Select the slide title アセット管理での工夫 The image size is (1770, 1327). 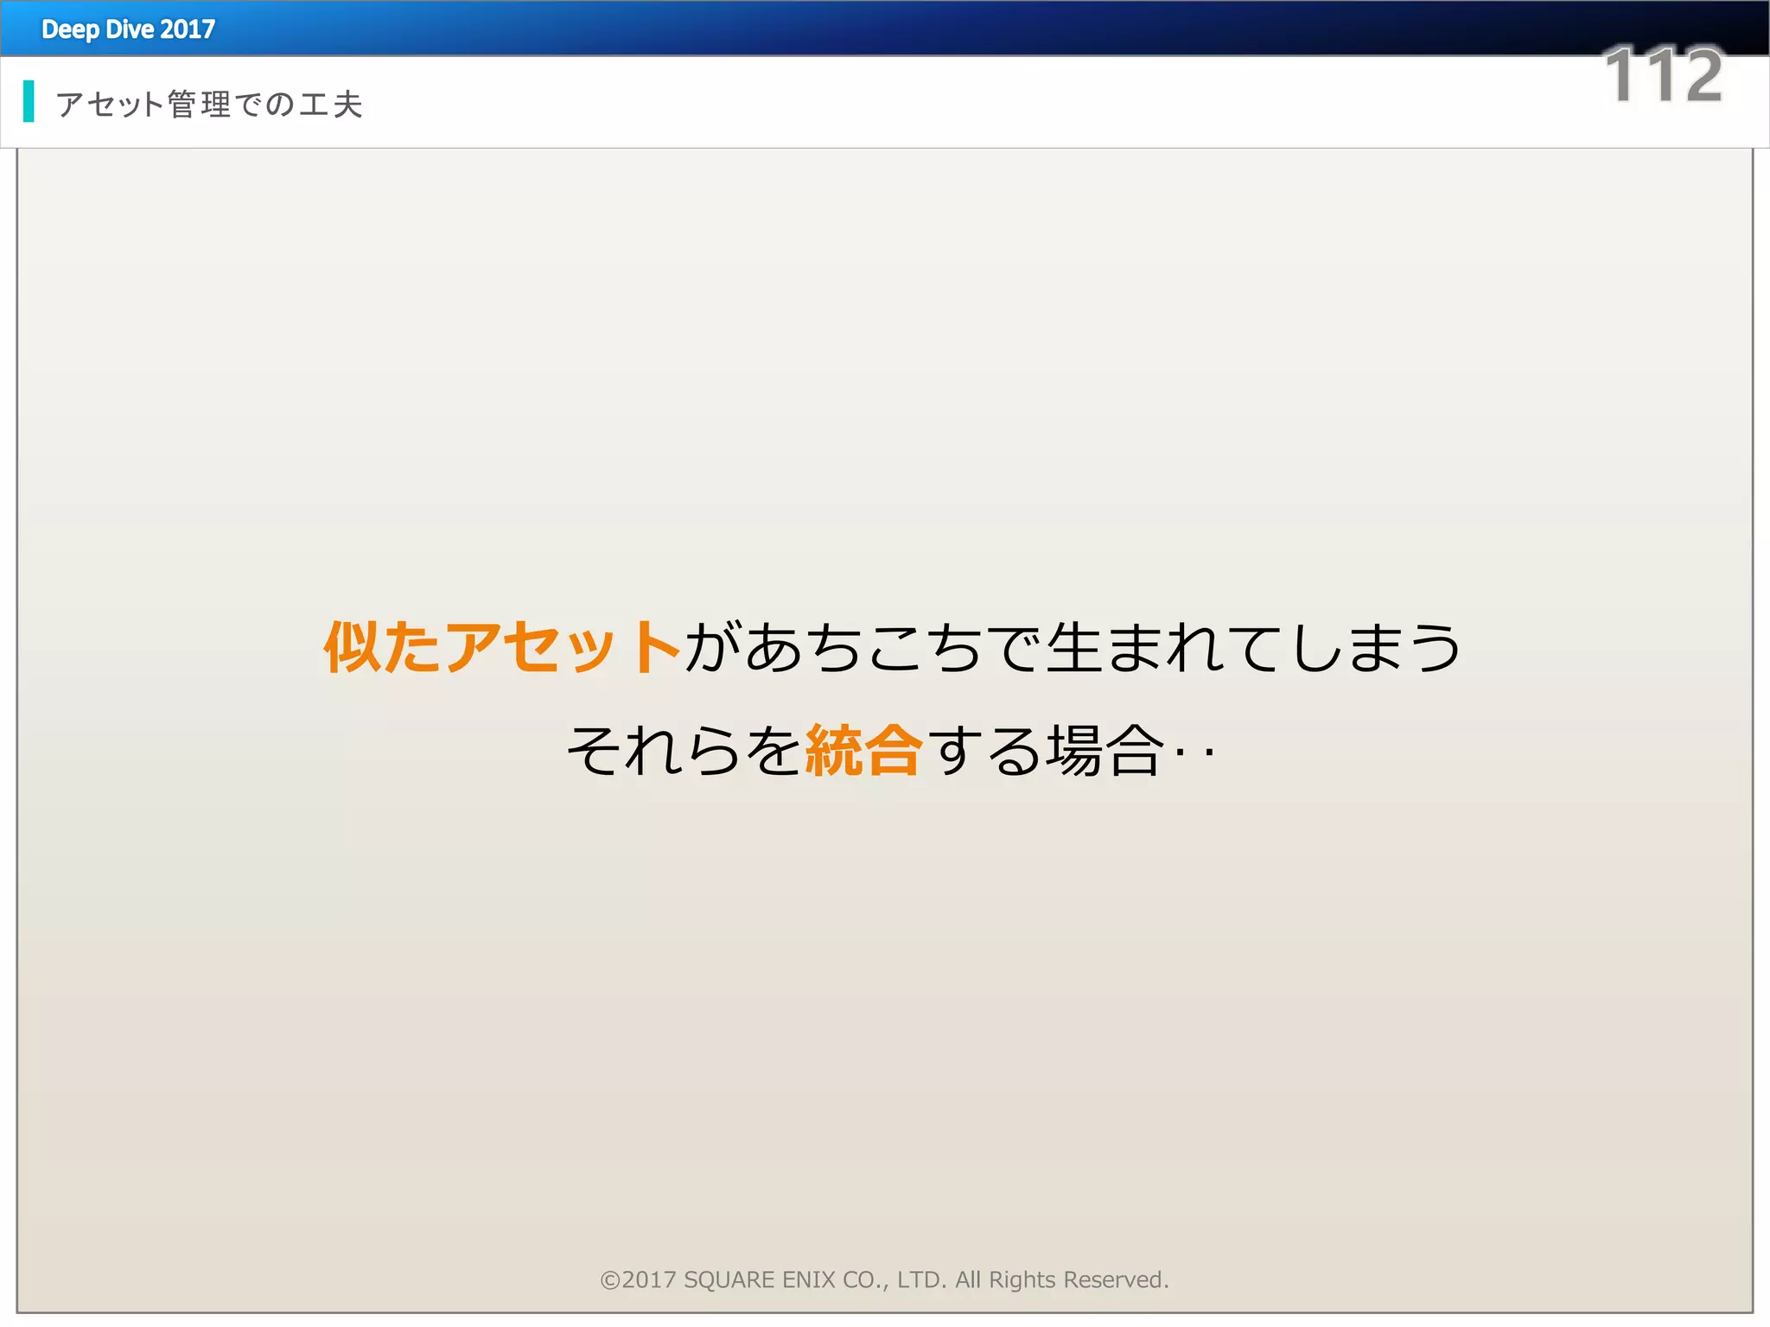[x=208, y=105]
